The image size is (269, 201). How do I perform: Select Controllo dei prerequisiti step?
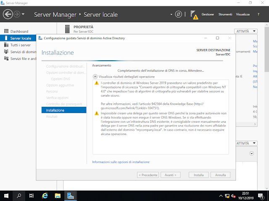64,104
